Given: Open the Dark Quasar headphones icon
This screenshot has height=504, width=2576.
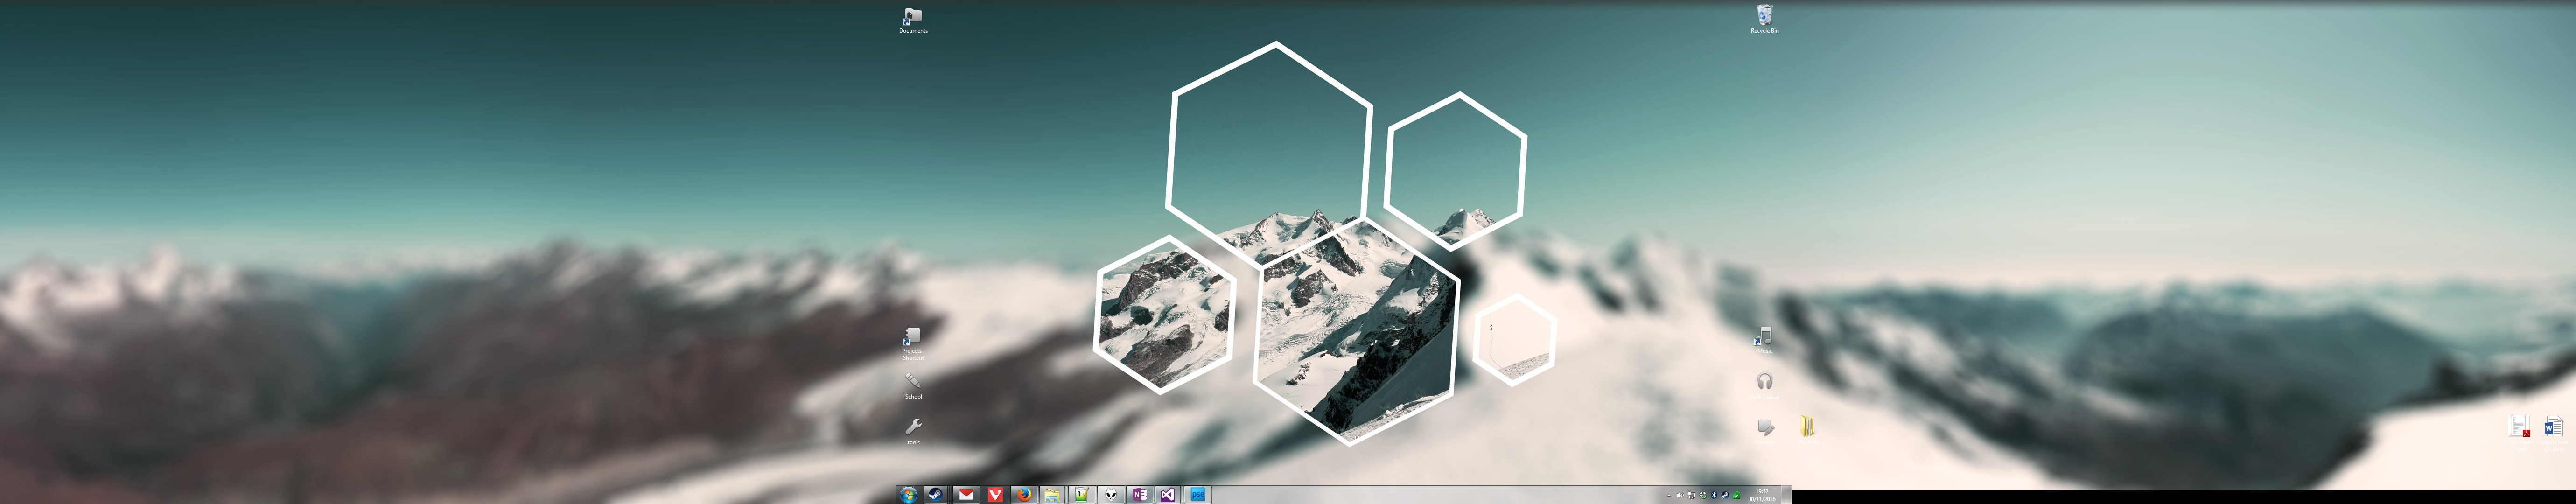Looking at the screenshot, I should (1765, 385).
